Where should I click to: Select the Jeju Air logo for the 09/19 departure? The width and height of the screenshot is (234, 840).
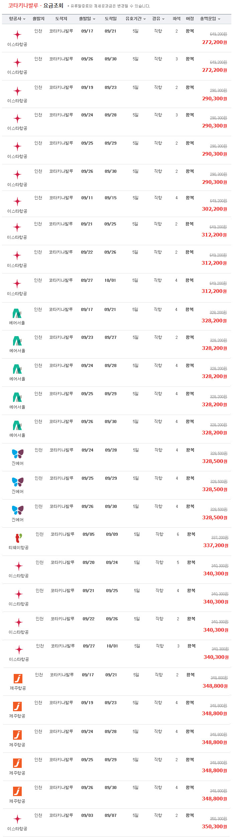point(17,706)
